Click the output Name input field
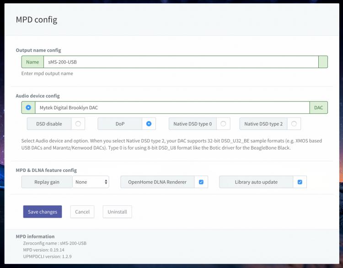The width and height of the screenshot is (343, 268). [x=181, y=62]
